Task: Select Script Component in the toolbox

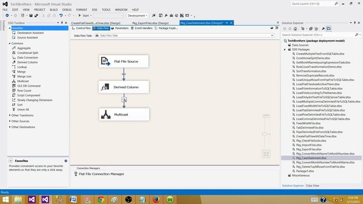Action: (x=28, y=95)
